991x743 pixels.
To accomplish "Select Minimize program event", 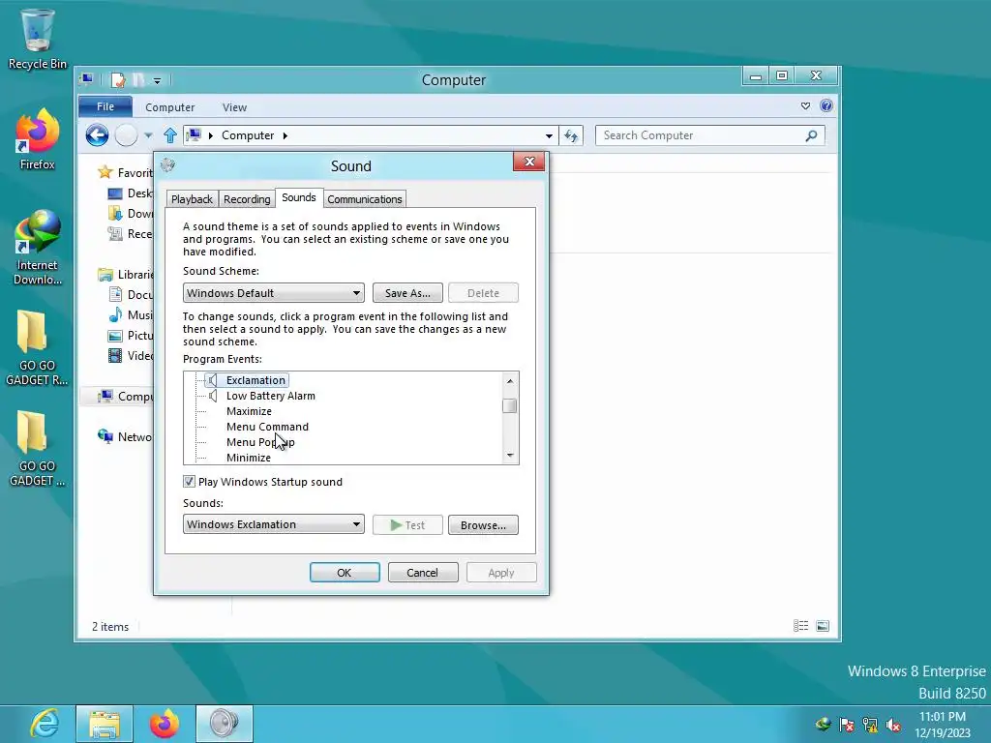I will (x=249, y=458).
